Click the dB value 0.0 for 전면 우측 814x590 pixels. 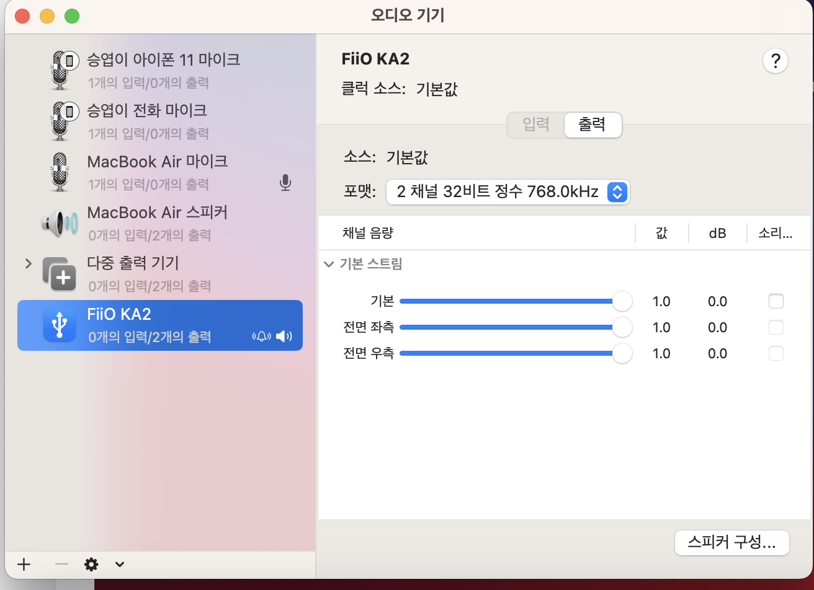(717, 353)
